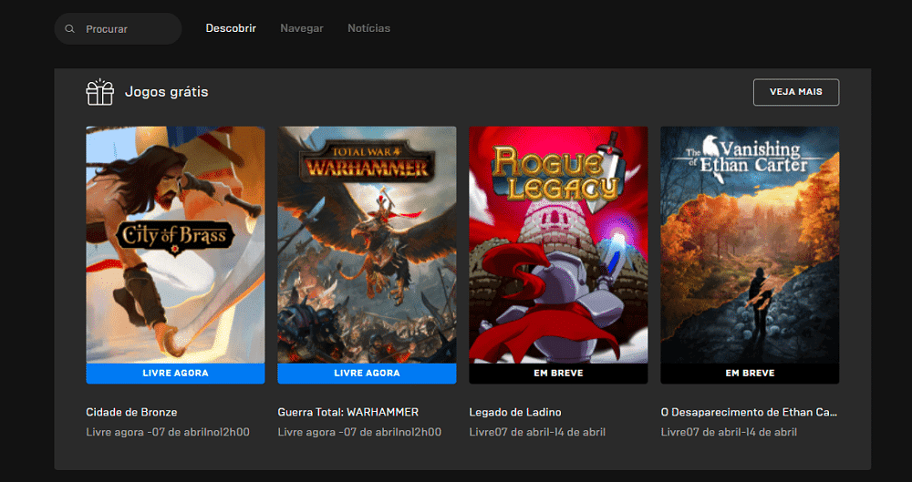Screen dimensions: 912x482
Task: Go to the Notícias tab
Action: click(x=368, y=28)
